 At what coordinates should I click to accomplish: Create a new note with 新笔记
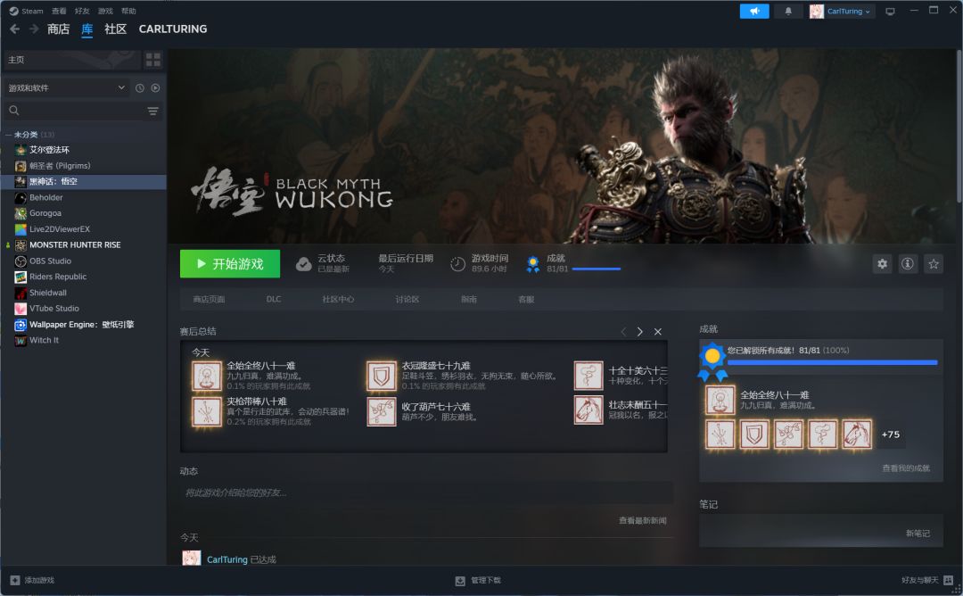click(918, 534)
